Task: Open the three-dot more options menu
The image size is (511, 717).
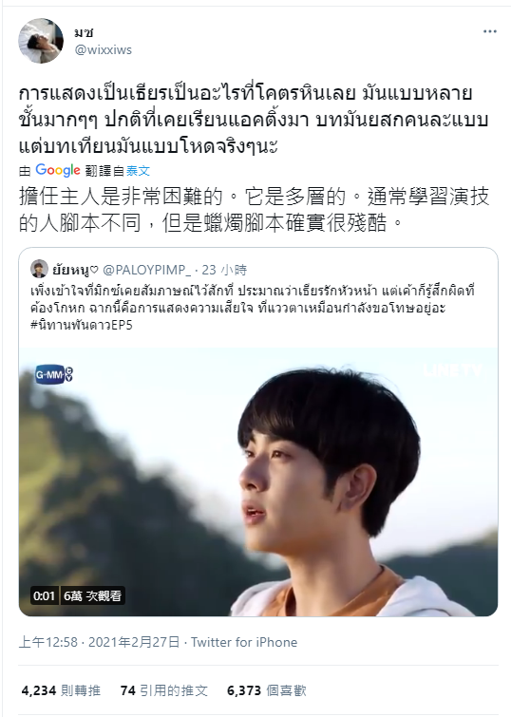Action: click(x=489, y=31)
